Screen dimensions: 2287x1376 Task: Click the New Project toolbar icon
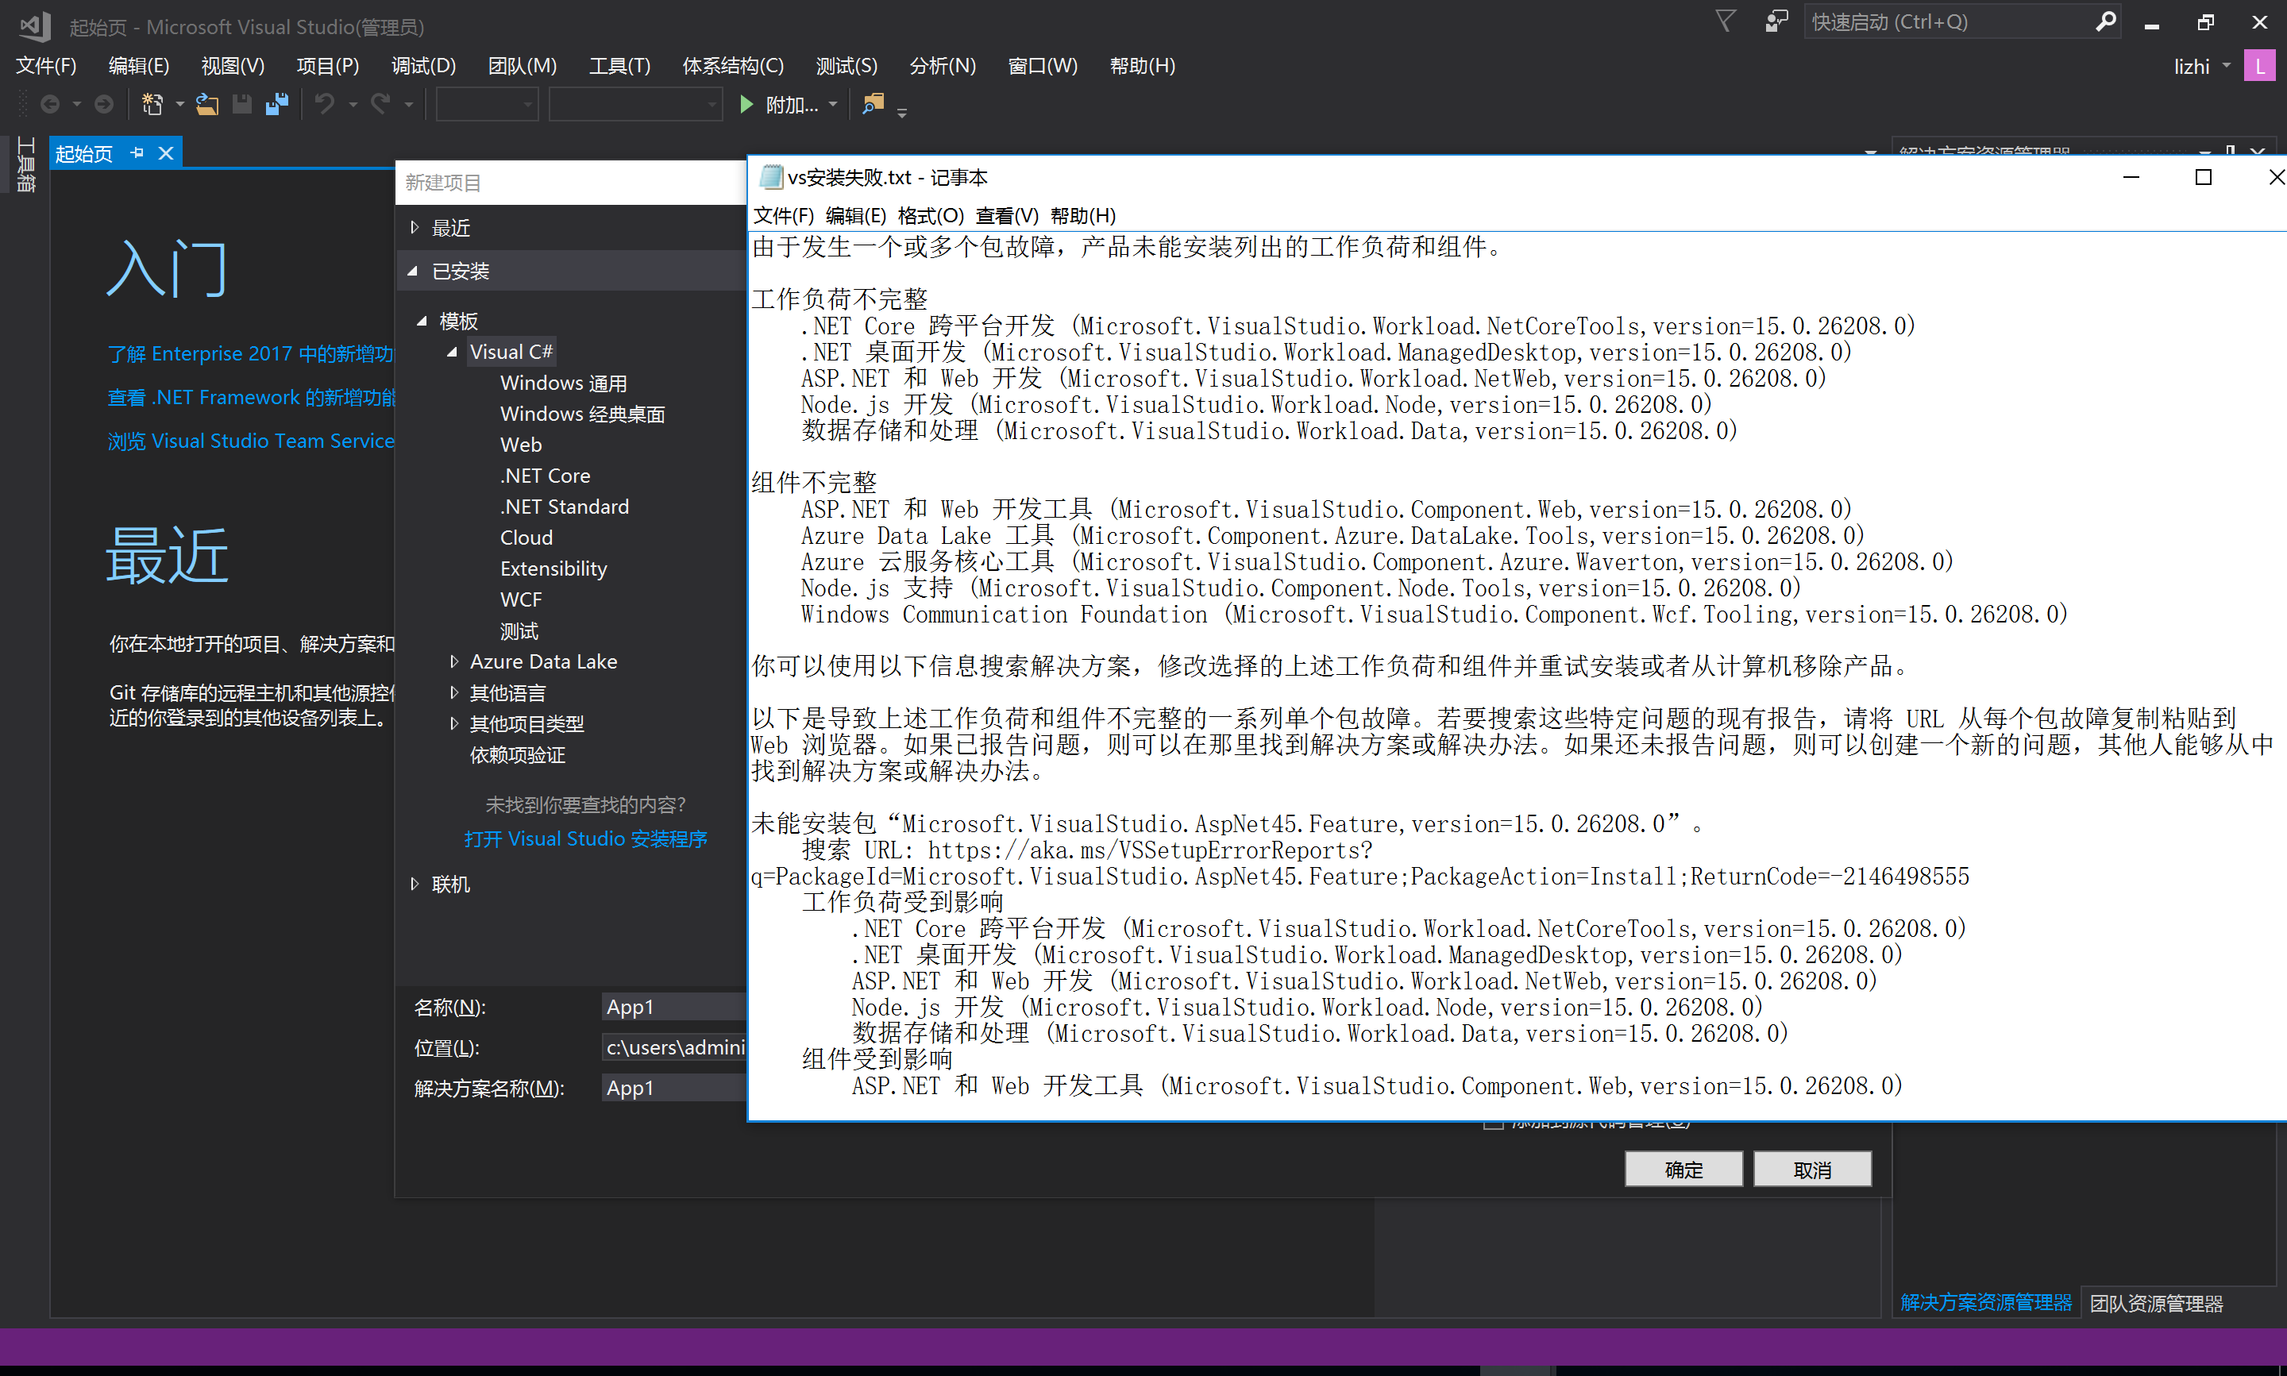pyautogui.click(x=152, y=105)
